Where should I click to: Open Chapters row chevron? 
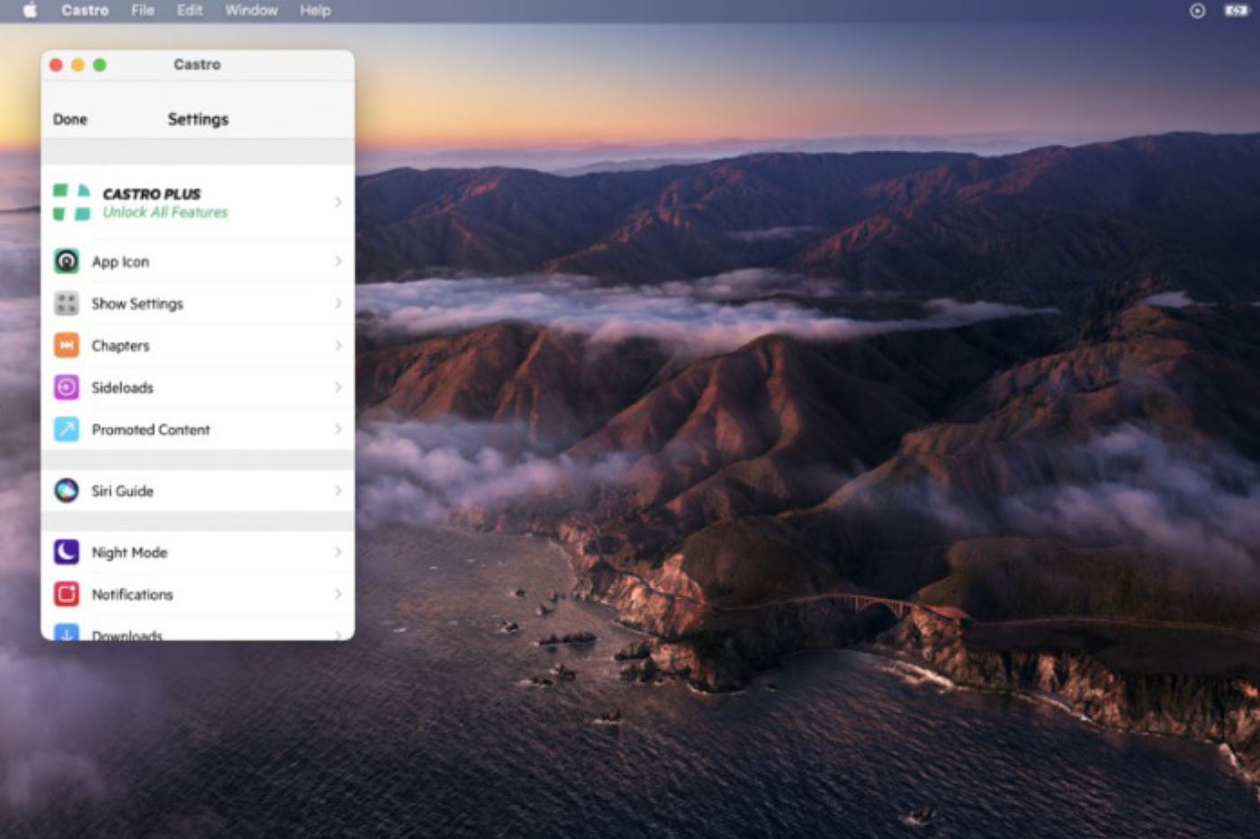(338, 346)
